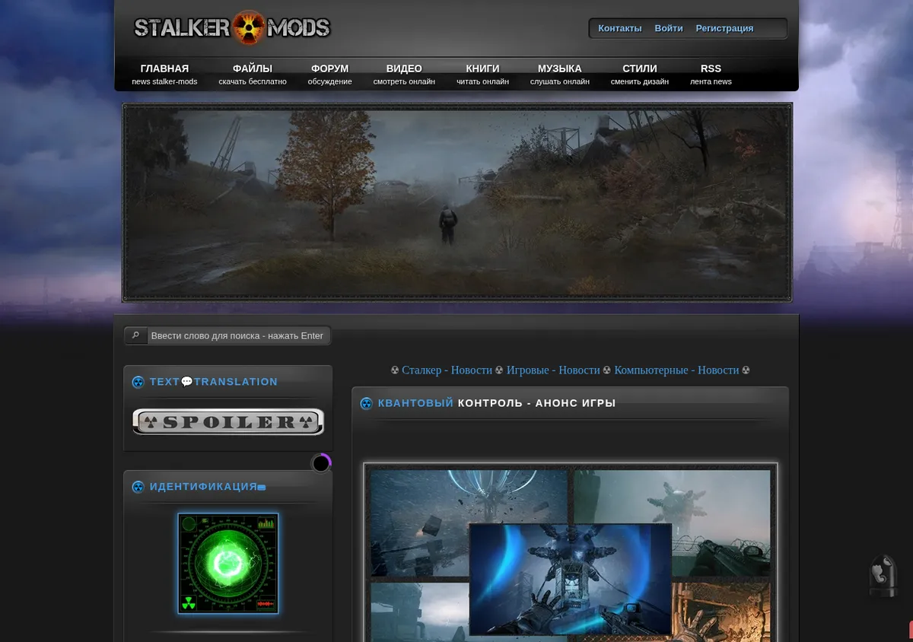
Task: Click the purple circular loader icon
Action: click(321, 462)
